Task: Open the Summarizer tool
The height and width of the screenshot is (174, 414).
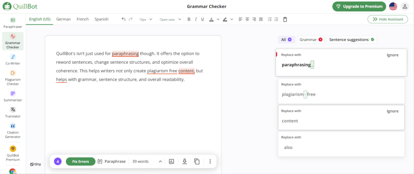Action: pyautogui.click(x=13, y=96)
